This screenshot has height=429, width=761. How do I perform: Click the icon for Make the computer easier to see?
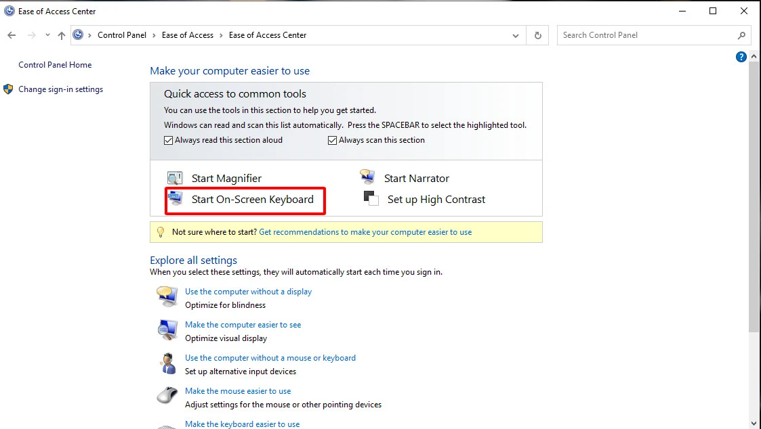point(167,330)
